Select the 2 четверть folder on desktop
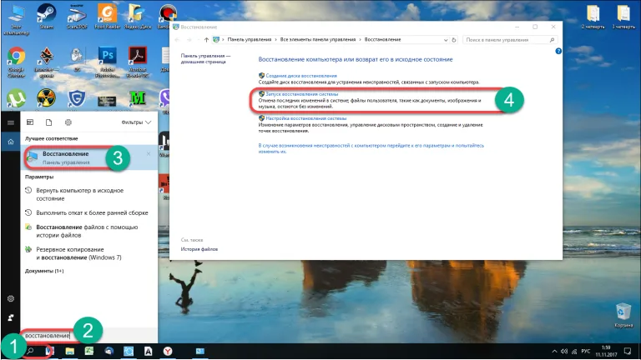641x360 pixels. (593, 17)
